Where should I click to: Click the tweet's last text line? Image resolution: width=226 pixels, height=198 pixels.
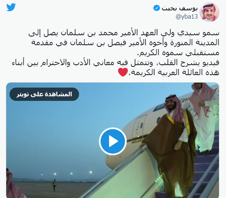click(x=168, y=72)
